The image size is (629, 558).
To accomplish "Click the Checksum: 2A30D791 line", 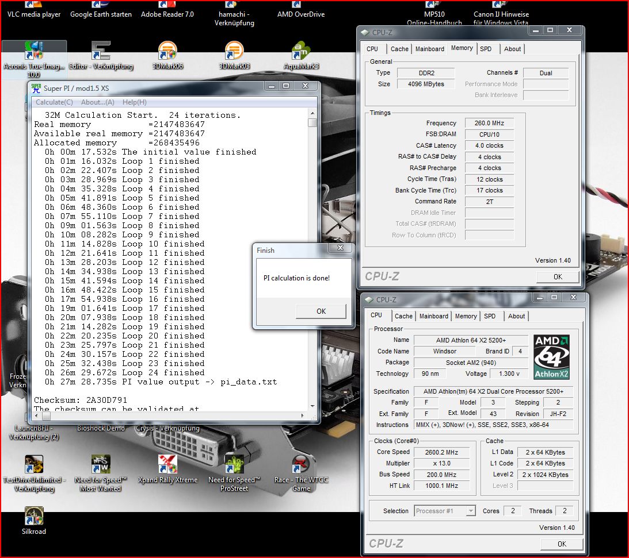I will coord(80,400).
